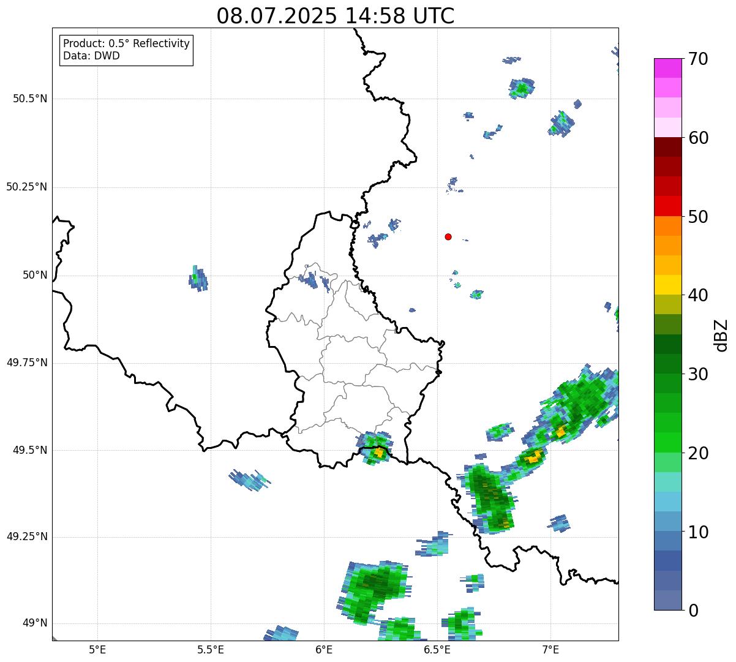Click the 49.5°N latitude label
Screen dimensions: 736x662
30,450
